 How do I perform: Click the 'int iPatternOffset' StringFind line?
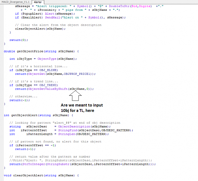tap(71, 130)
